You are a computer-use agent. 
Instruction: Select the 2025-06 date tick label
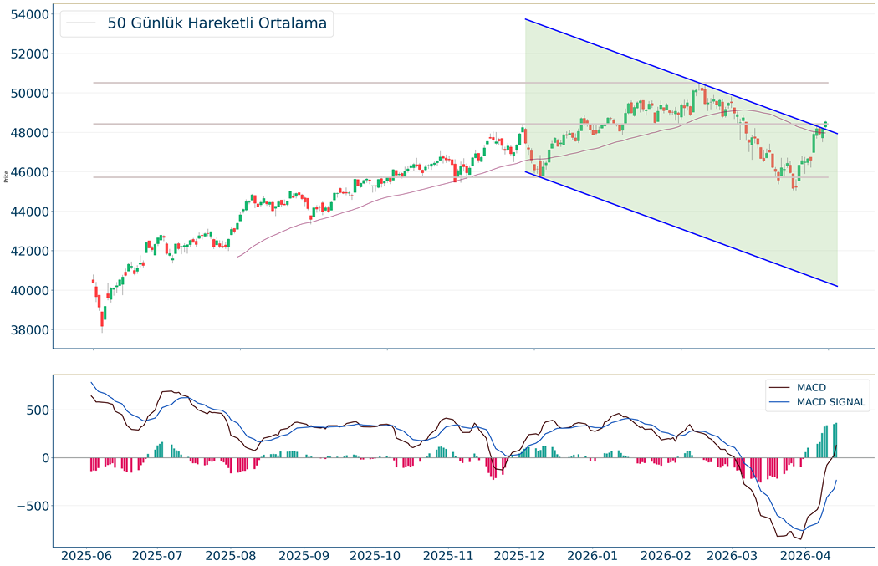pos(88,554)
